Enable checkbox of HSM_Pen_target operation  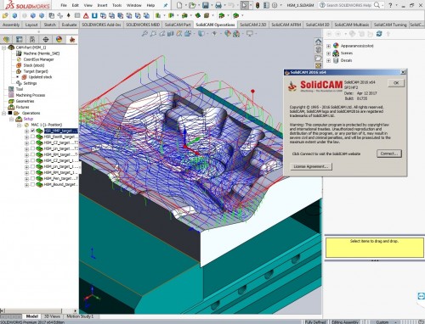(x=32, y=178)
